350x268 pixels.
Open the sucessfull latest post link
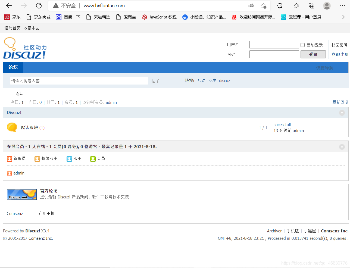(282, 125)
